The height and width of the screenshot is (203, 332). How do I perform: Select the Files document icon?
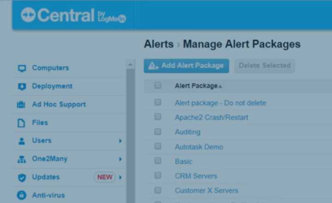pos(21,123)
